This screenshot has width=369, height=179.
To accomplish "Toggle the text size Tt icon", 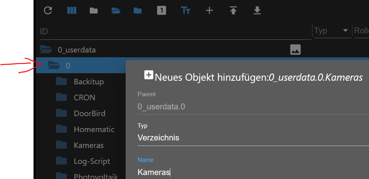I will (x=185, y=11).
